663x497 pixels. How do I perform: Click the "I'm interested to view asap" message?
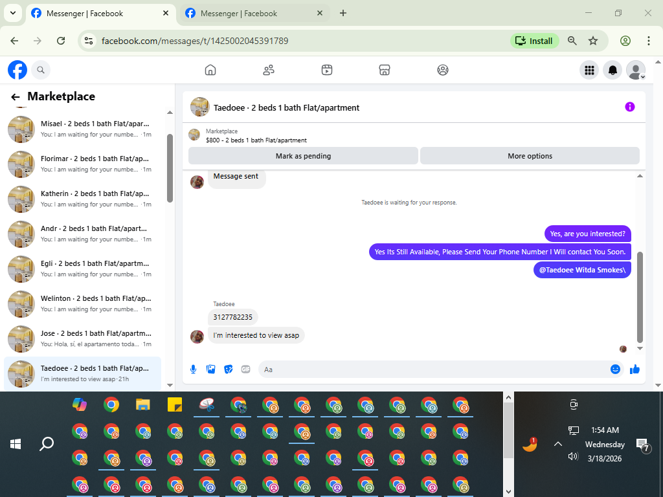[x=256, y=335]
